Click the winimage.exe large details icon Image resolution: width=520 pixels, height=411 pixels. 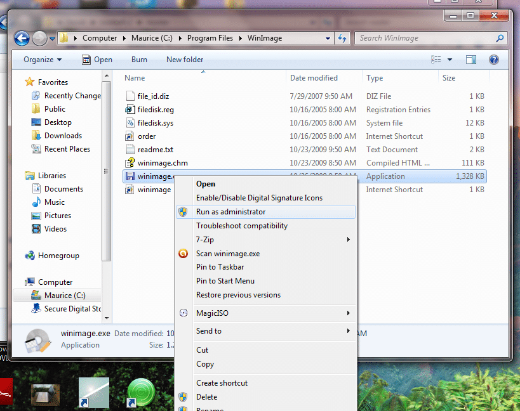coord(38,341)
